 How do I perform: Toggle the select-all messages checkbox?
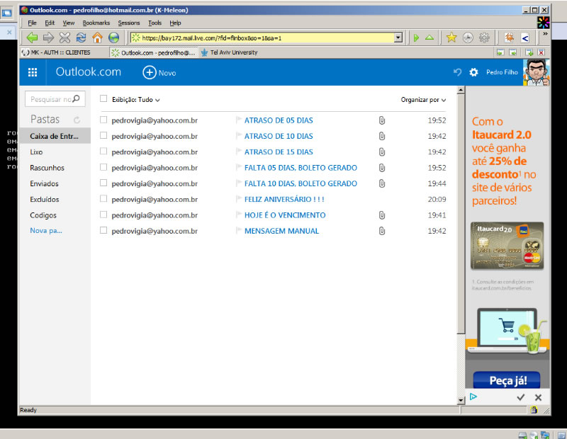(103, 98)
